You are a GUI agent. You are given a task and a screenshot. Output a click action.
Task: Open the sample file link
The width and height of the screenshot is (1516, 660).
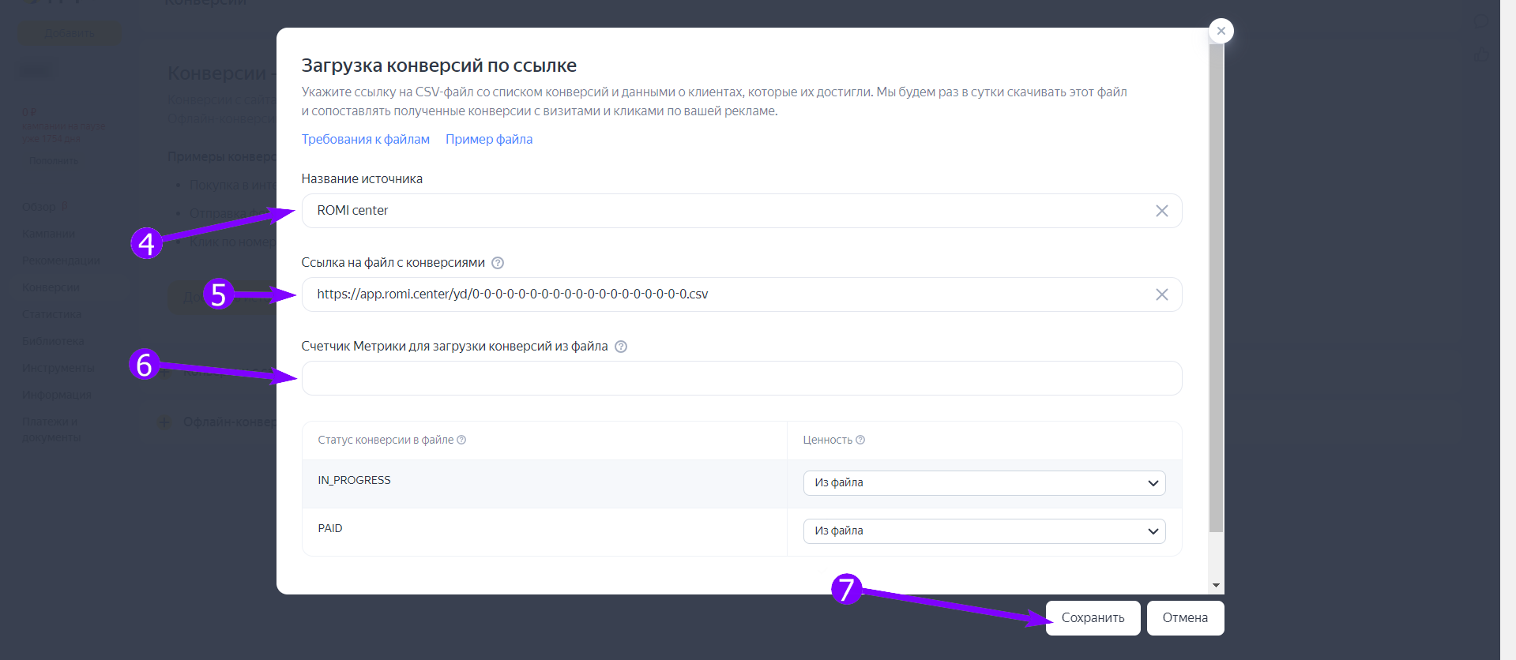pyautogui.click(x=489, y=139)
